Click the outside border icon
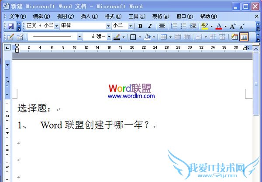262x182 pixels. [133, 37]
